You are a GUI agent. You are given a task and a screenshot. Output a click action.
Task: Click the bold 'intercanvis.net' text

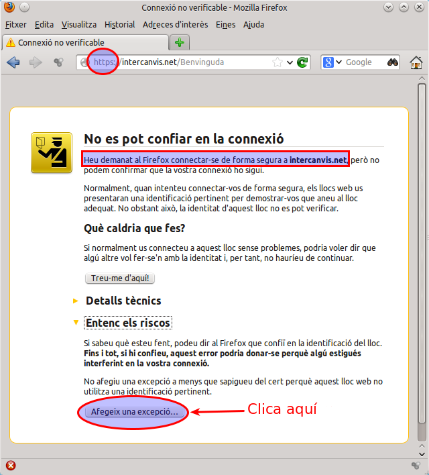pyautogui.click(x=318, y=160)
